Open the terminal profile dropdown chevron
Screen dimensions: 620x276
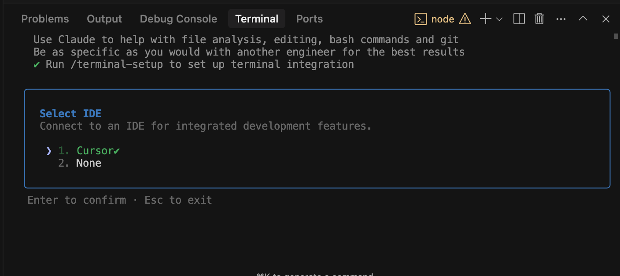pyautogui.click(x=499, y=20)
